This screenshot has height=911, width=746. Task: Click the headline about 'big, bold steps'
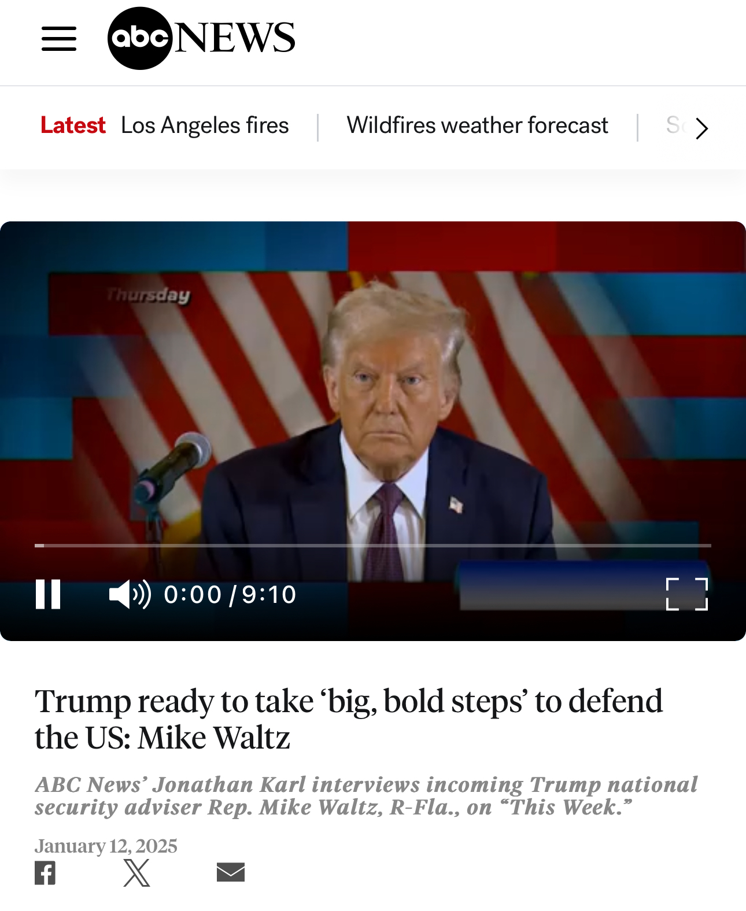pos(349,719)
